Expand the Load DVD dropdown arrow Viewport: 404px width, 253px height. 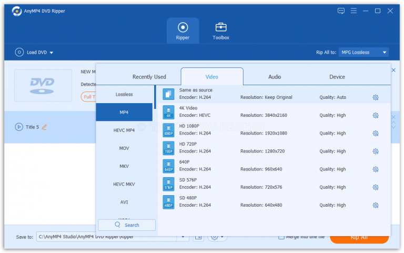51,53
